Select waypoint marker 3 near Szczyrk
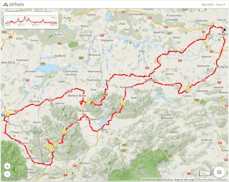This screenshot has height=182, width=229. tap(64, 132)
